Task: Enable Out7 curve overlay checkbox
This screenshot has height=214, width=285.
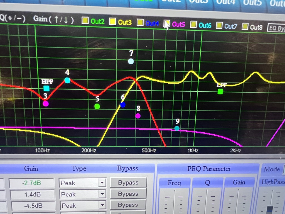Action: point(219,25)
